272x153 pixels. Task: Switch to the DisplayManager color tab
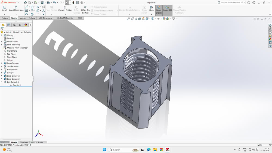(x=26, y=25)
